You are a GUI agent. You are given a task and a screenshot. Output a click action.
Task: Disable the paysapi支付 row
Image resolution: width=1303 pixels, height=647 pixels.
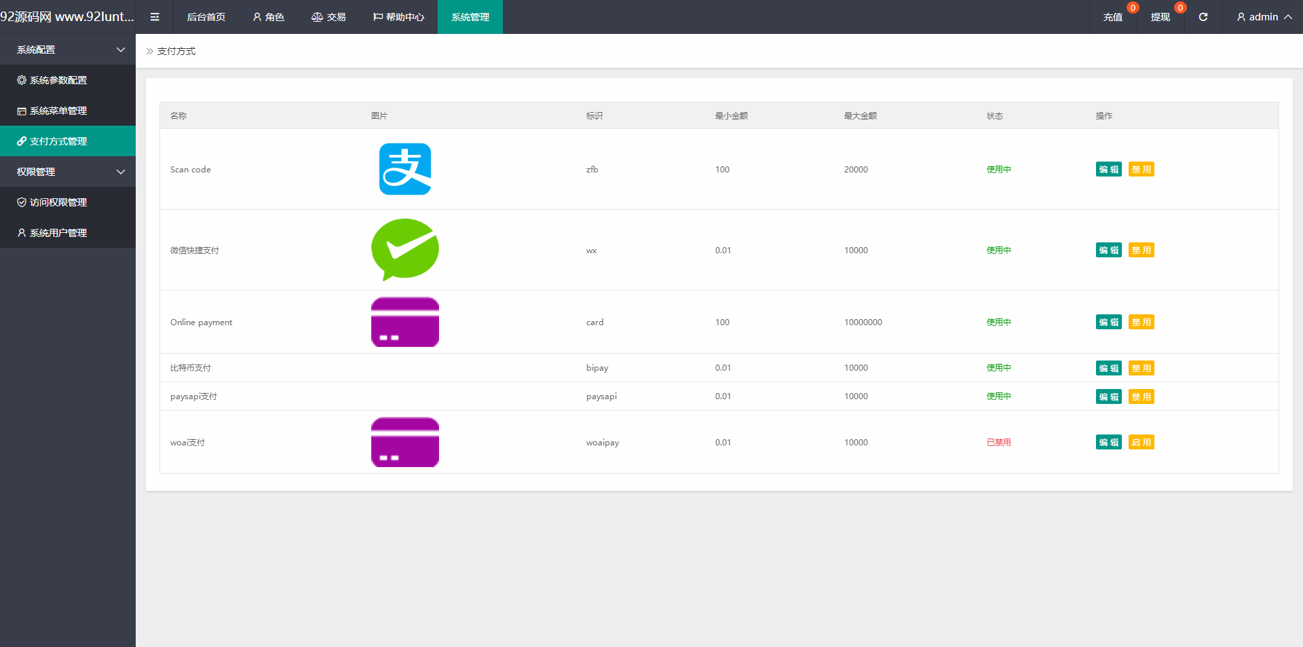pos(1141,396)
